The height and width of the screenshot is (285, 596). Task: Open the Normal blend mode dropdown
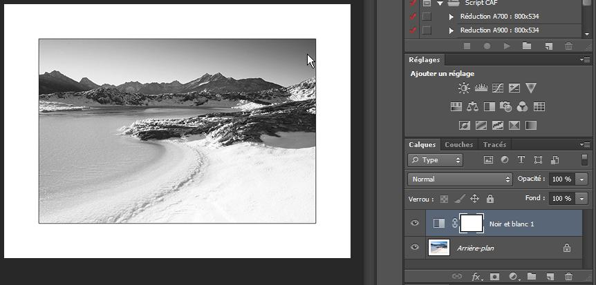(460, 179)
